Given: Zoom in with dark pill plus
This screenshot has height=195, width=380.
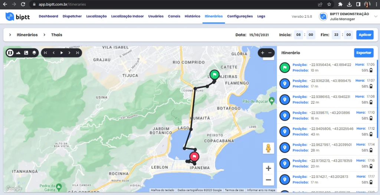Looking at the screenshot, I should click(x=262, y=53).
